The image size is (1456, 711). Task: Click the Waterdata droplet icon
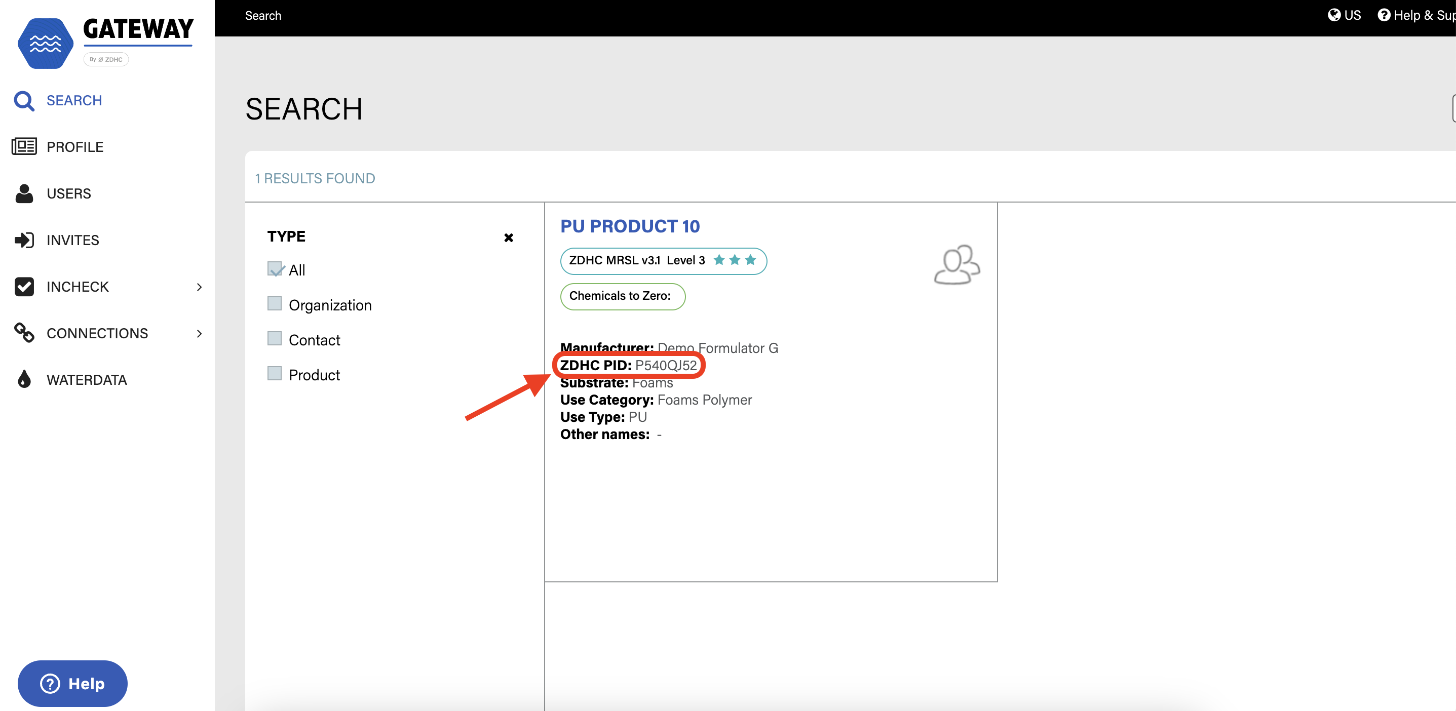[24, 379]
